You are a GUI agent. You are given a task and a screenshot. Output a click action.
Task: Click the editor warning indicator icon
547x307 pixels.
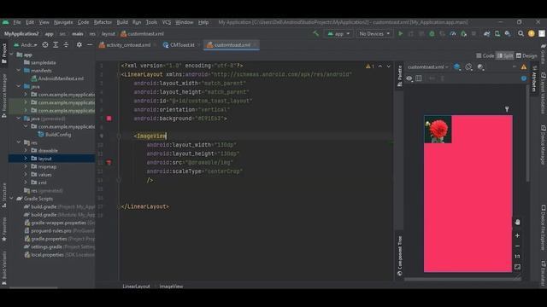point(370,67)
